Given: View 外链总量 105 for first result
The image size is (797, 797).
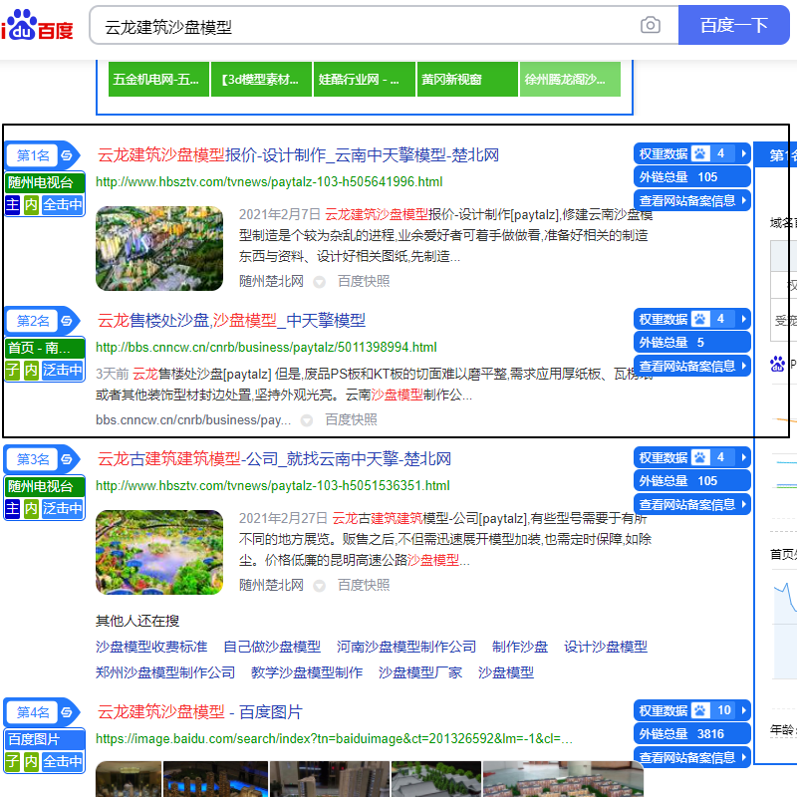Looking at the screenshot, I should pos(691,177).
